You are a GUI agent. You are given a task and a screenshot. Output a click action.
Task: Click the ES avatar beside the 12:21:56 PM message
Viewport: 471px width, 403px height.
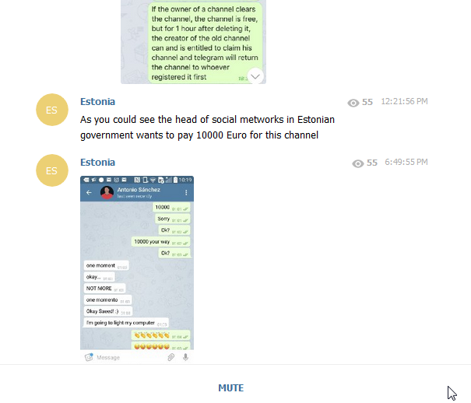tap(52, 110)
